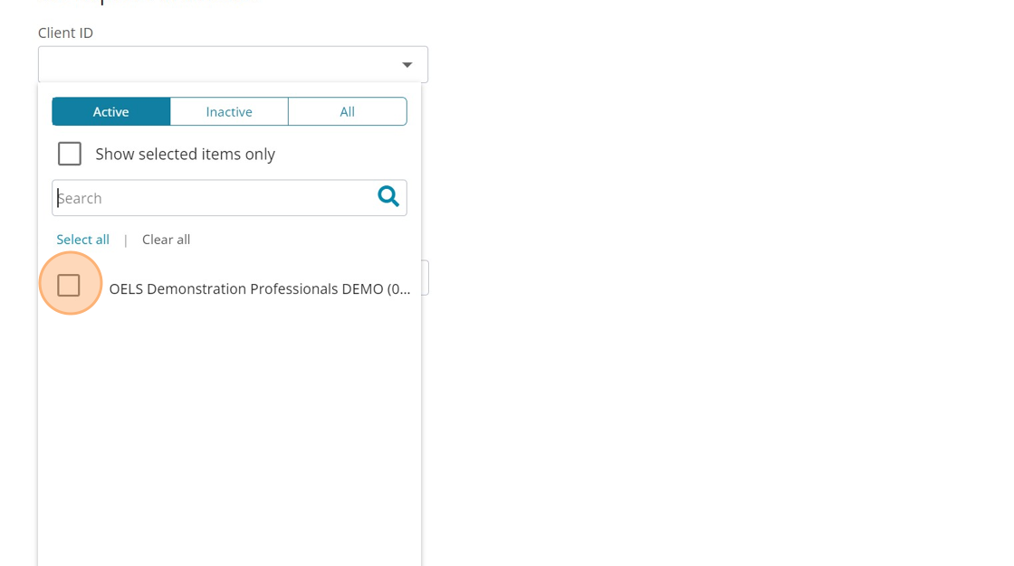Click the magnifying glass search icon
The width and height of the screenshot is (1014, 566).
point(388,197)
